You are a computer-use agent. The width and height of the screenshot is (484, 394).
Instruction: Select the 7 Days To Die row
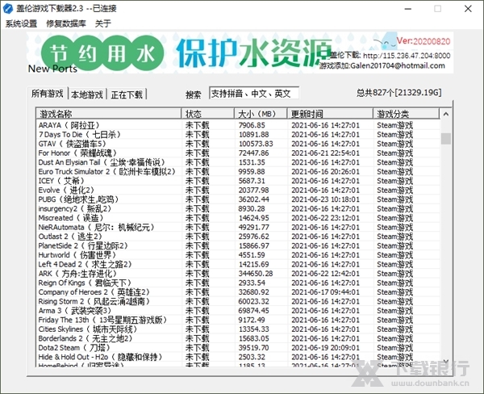click(238, 134)
